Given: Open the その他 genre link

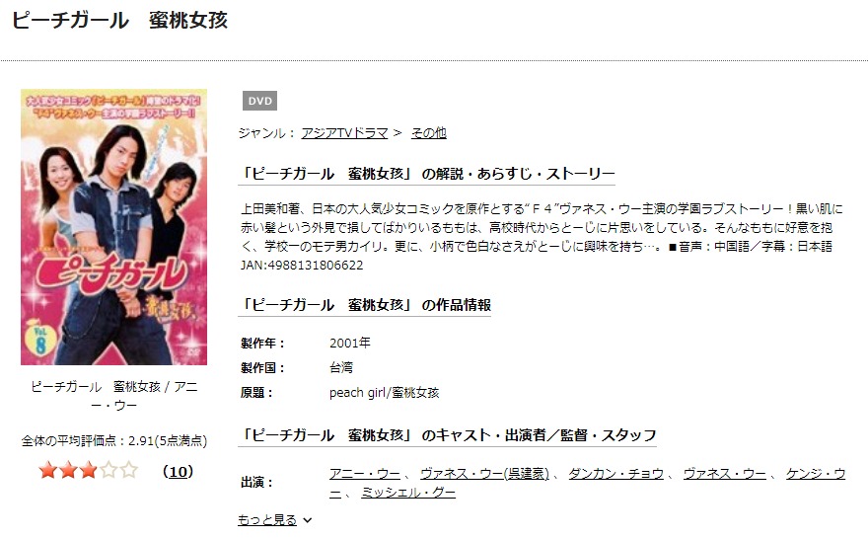Looking at the screenshot, I should coord(428,133).
